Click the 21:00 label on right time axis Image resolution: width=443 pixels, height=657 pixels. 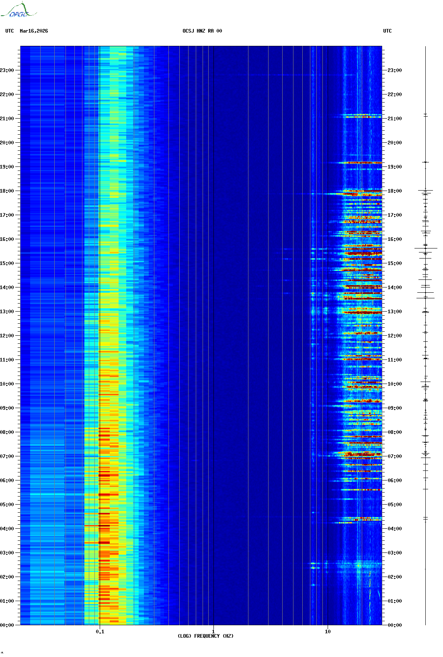pos(394,119)
